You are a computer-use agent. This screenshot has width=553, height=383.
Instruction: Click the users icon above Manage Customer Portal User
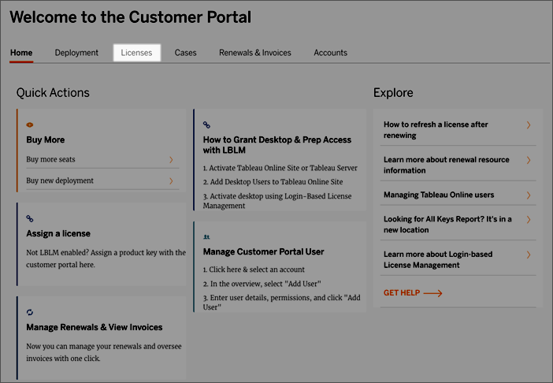click(206, 237)
